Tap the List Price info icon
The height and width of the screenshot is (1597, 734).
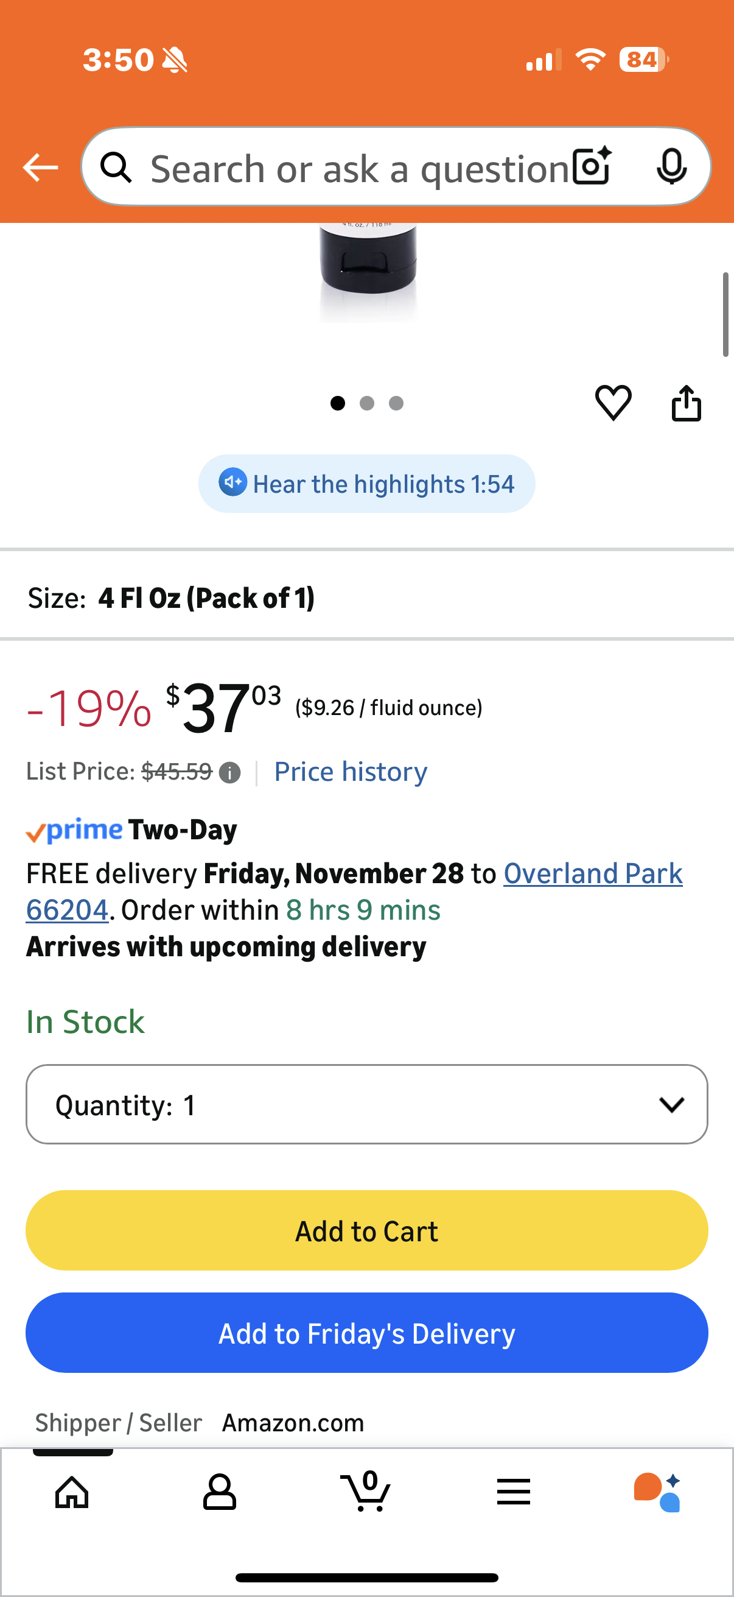coord(230,773)
